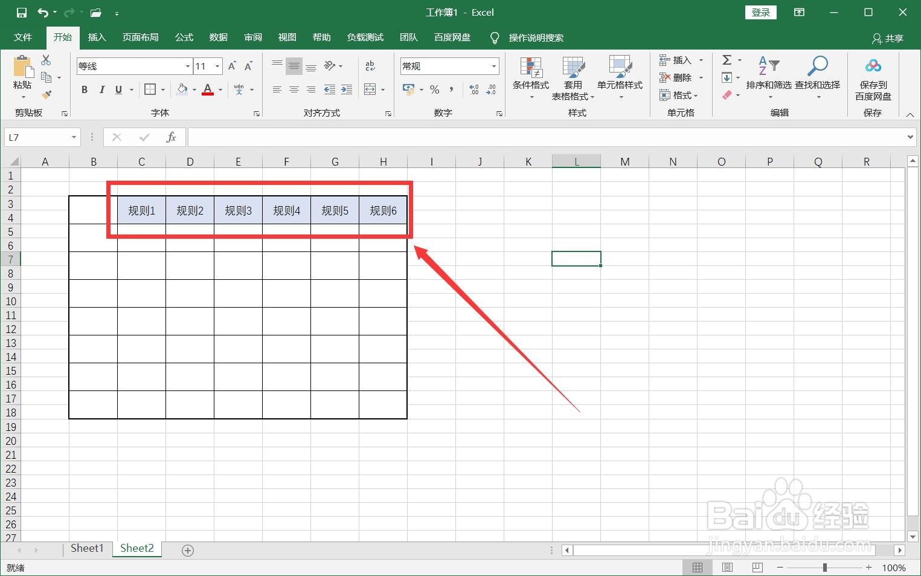Click the Sign in button

click(760, 13)
